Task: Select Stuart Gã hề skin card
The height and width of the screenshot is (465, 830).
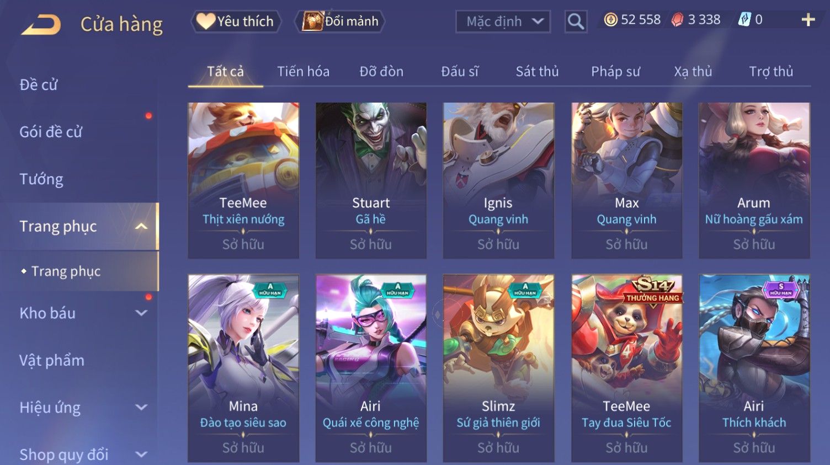Action: click(x=371, y=180)
